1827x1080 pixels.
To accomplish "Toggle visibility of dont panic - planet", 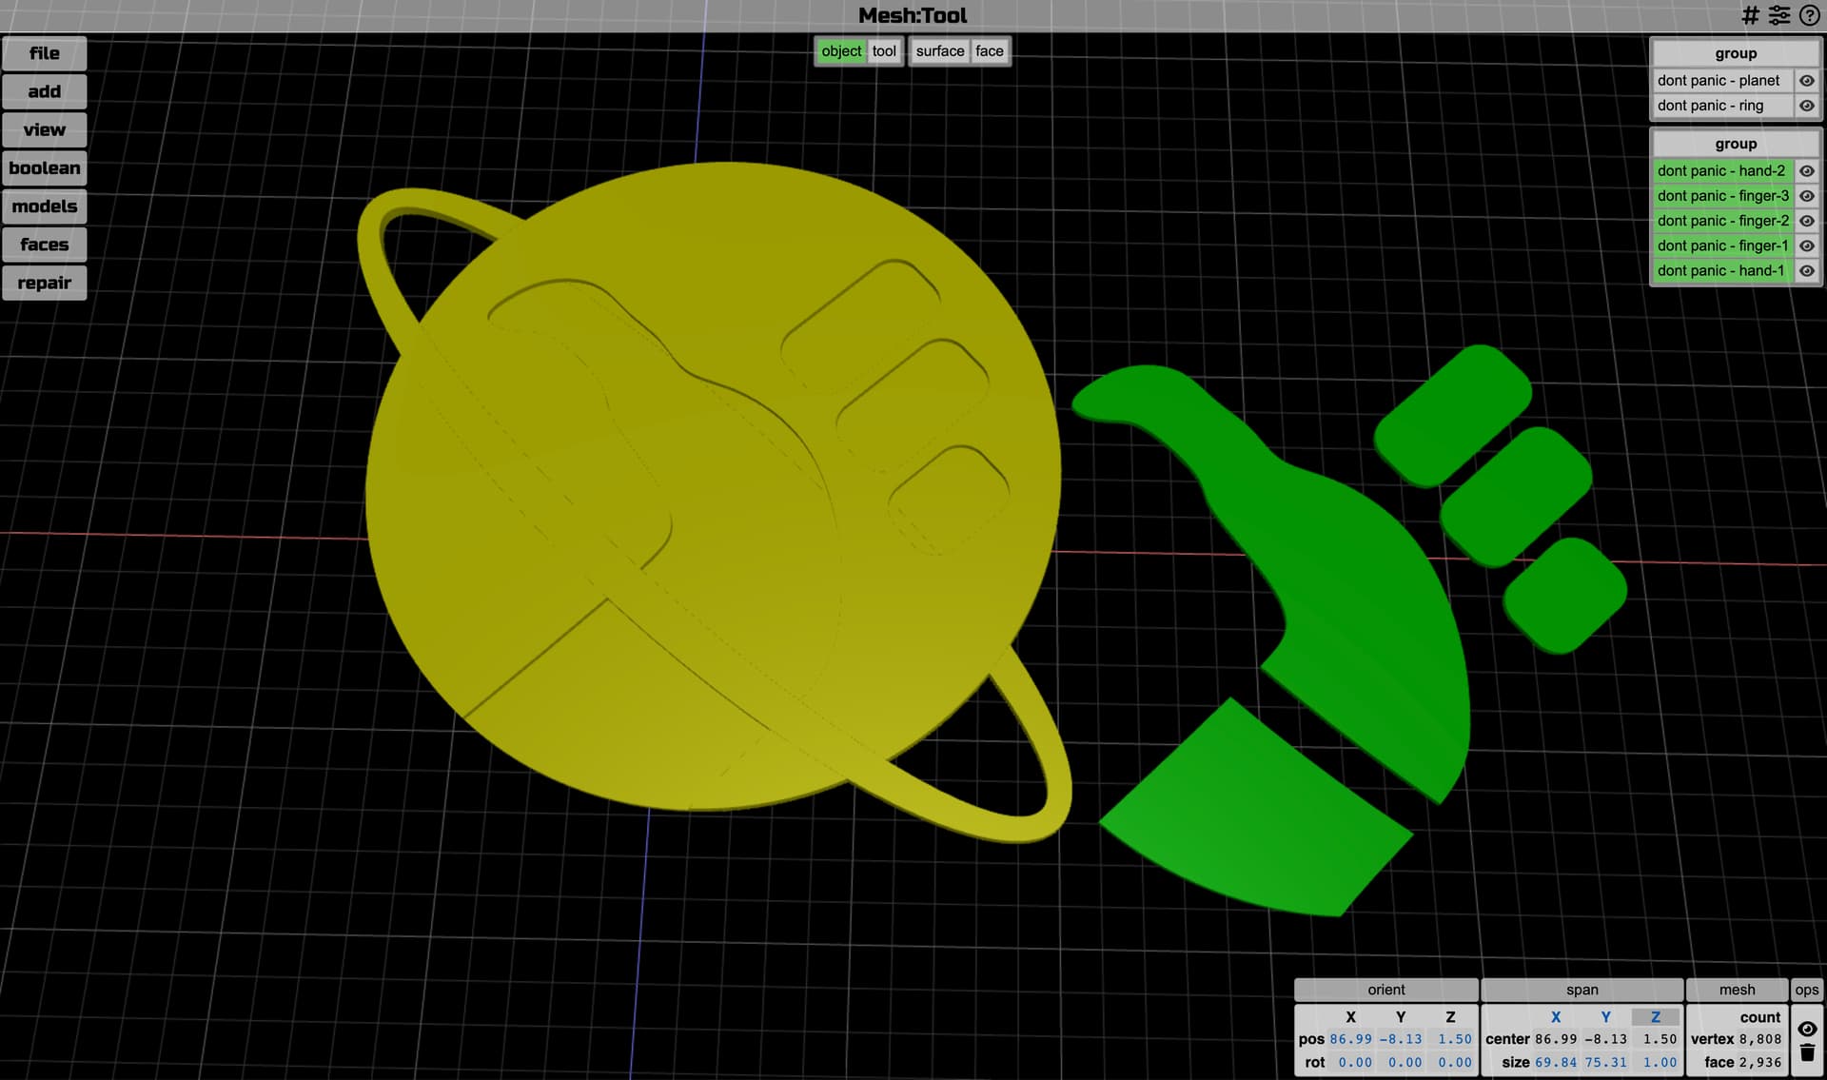I will pos(1806,81).
